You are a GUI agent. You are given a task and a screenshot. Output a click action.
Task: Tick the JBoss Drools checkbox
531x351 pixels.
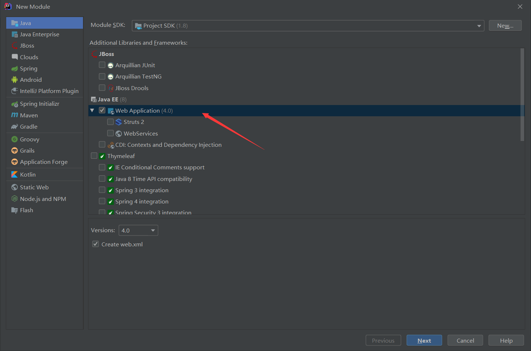(102, 88)
